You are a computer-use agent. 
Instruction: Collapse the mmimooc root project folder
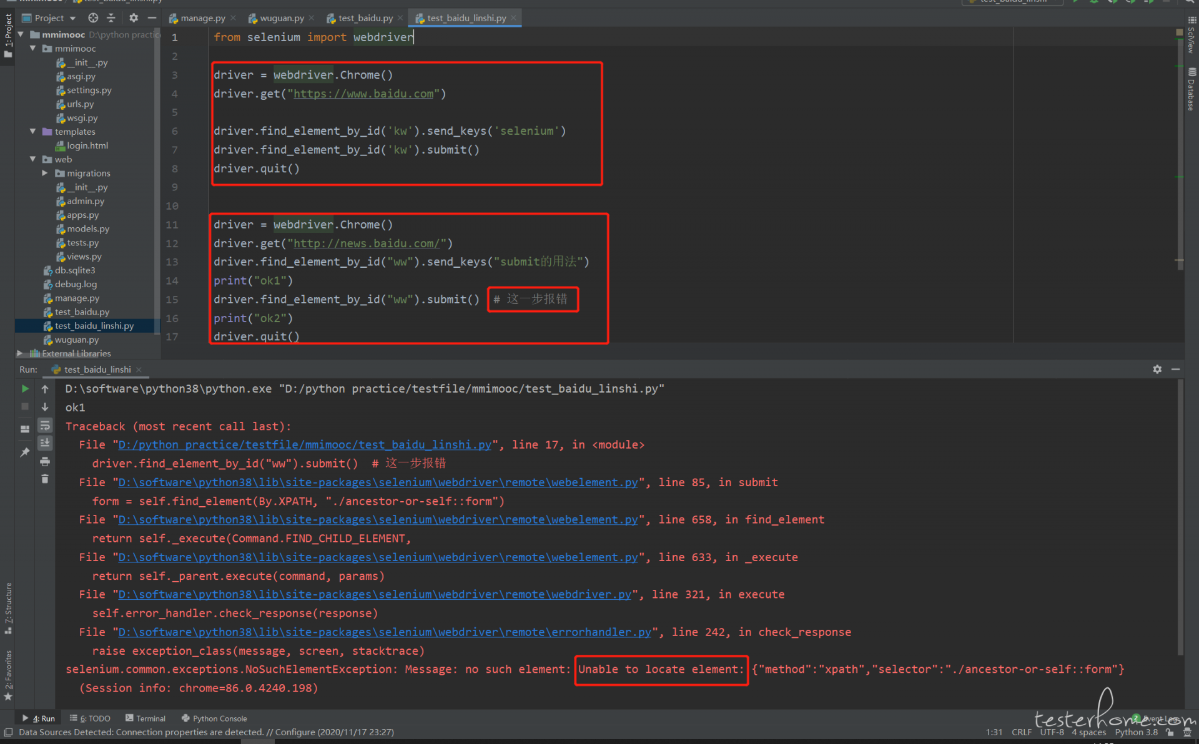point(21,34)
